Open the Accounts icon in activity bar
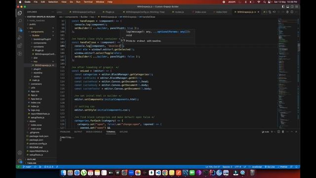Screen dimensions: 316x178 coord(20,153)
